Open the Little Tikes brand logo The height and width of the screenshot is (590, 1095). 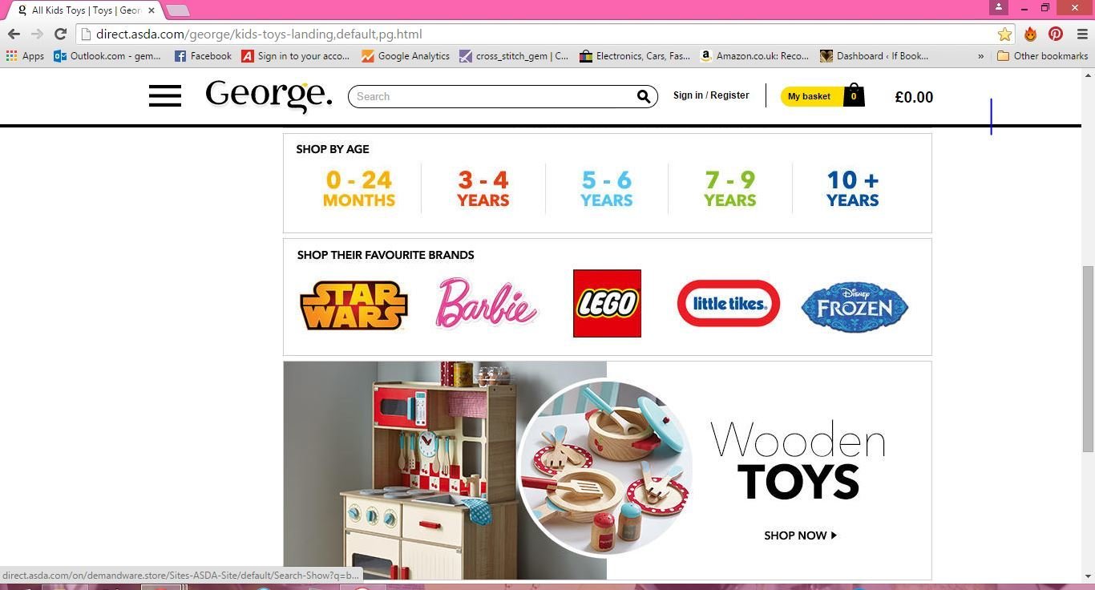tap(729, 303)
